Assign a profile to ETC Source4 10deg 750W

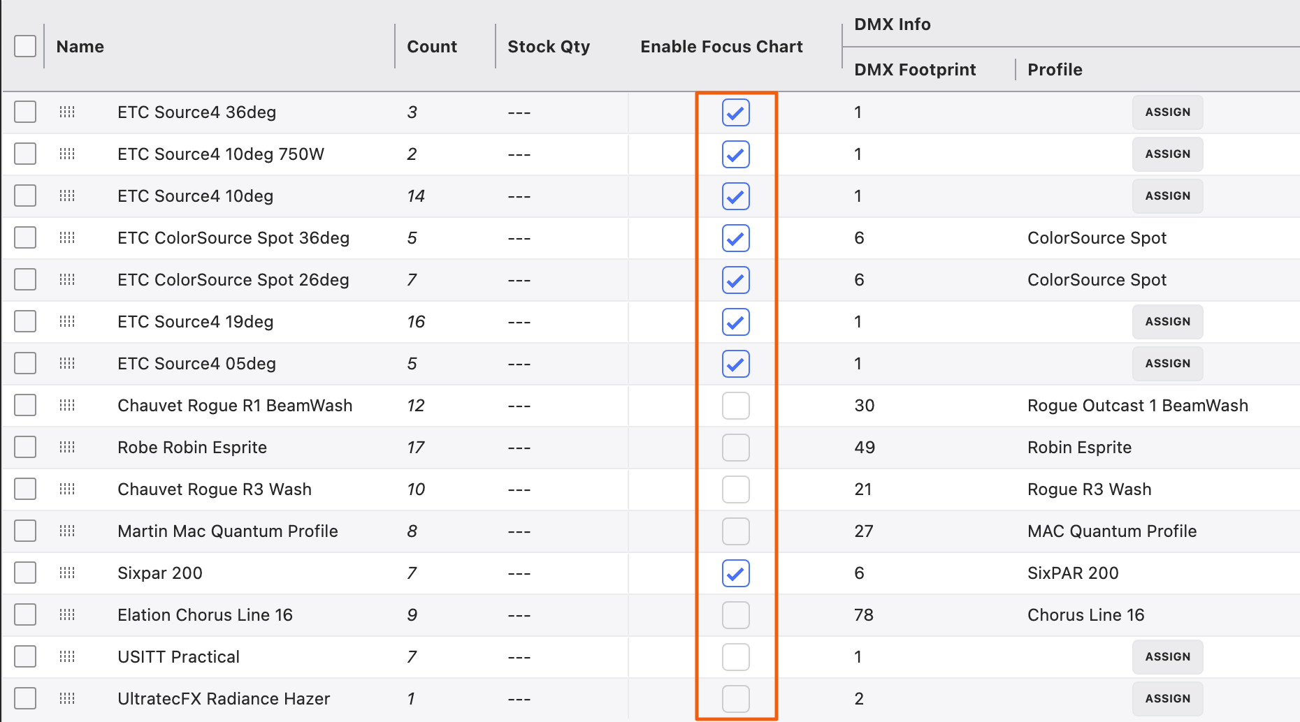pos(1167,154)
